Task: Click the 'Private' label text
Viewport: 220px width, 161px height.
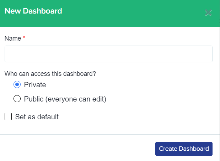Action: point(35,85)
